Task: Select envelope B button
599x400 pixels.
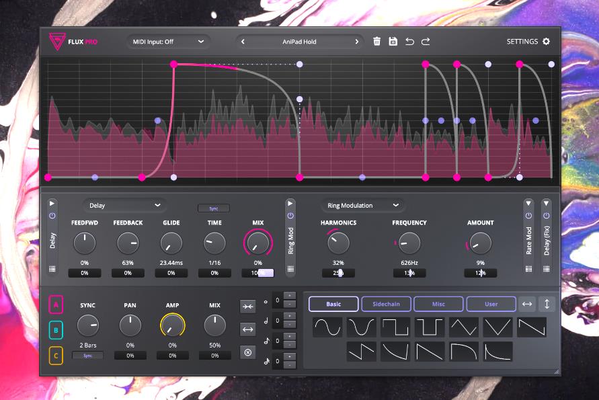Action: pos(56,330)
